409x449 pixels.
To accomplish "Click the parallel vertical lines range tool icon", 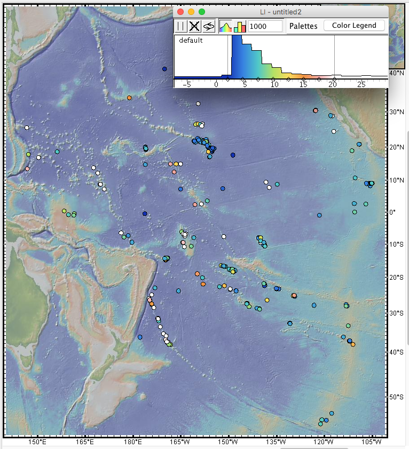I will point(180,26).
